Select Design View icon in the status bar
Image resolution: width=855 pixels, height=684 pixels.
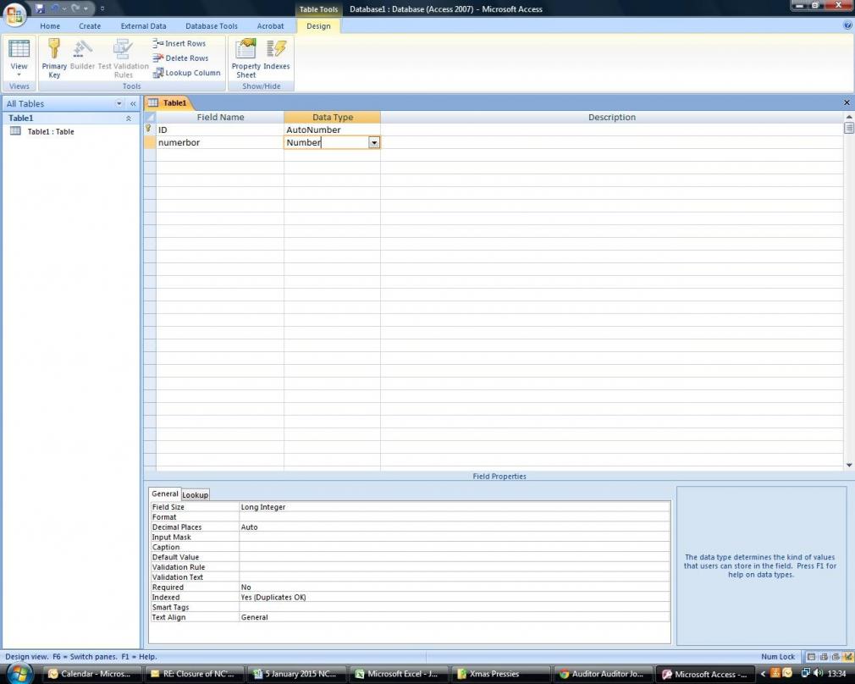click(847, 657)
